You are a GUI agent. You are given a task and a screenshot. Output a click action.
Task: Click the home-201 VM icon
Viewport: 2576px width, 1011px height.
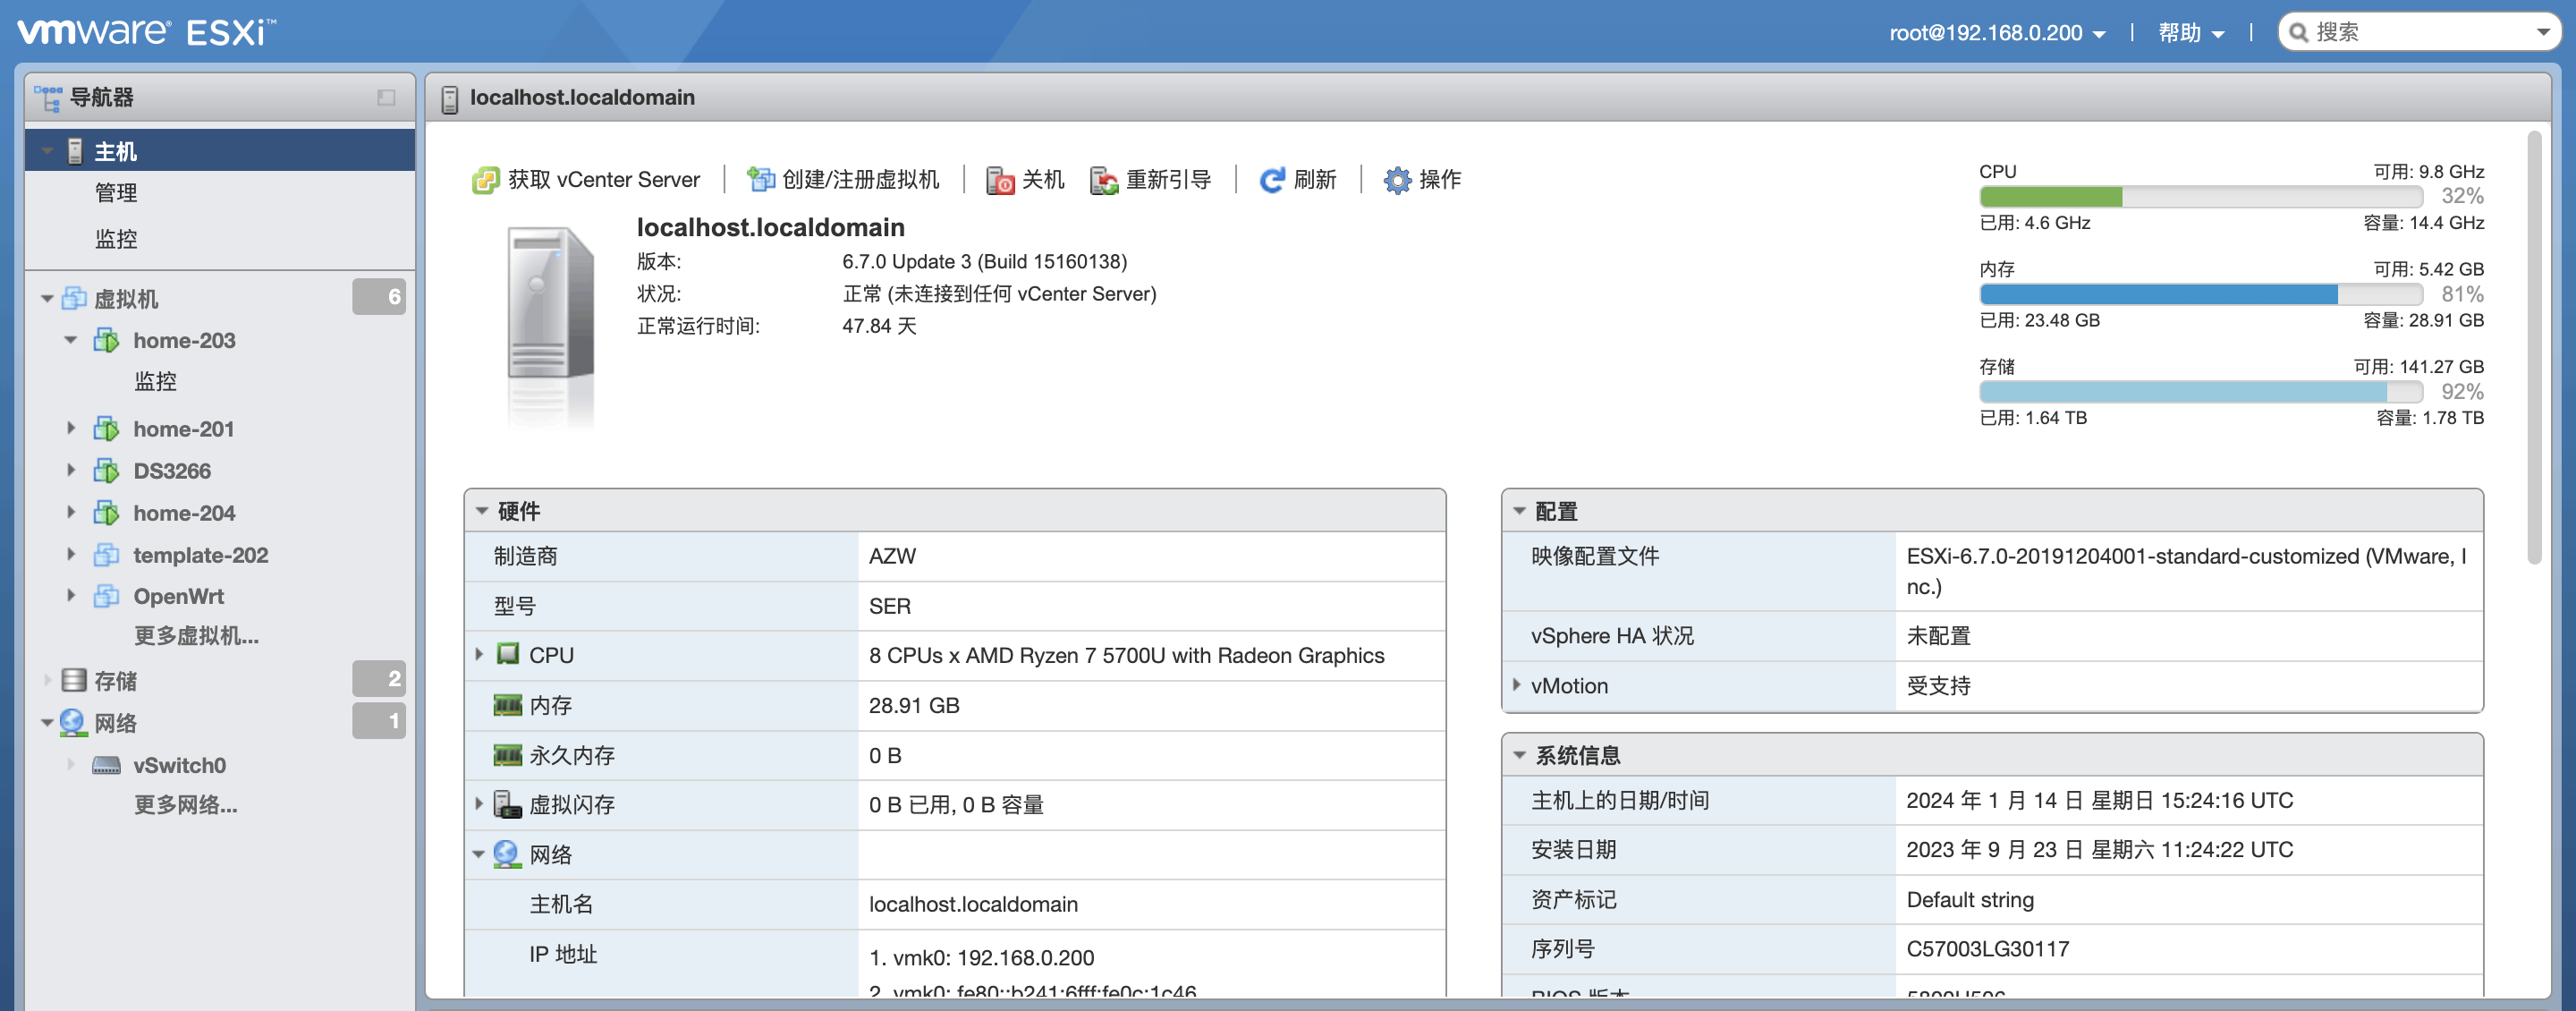pyautogui.click(x=106, y=429)
